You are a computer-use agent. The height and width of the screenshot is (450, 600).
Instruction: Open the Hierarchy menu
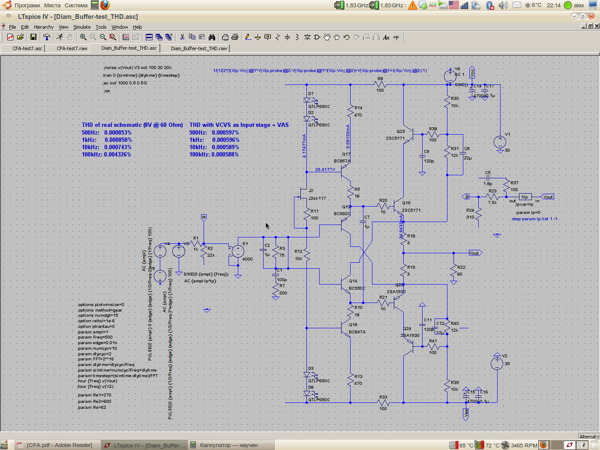pyautogui.click(x=44, y=27)
